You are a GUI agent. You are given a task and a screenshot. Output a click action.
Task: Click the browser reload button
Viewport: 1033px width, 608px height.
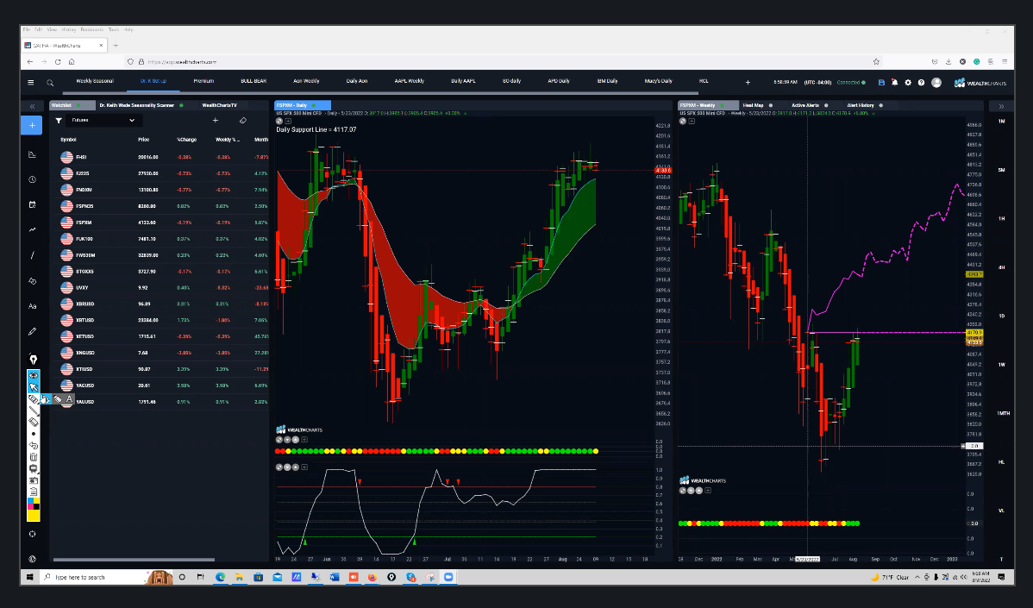click(57, 62)
